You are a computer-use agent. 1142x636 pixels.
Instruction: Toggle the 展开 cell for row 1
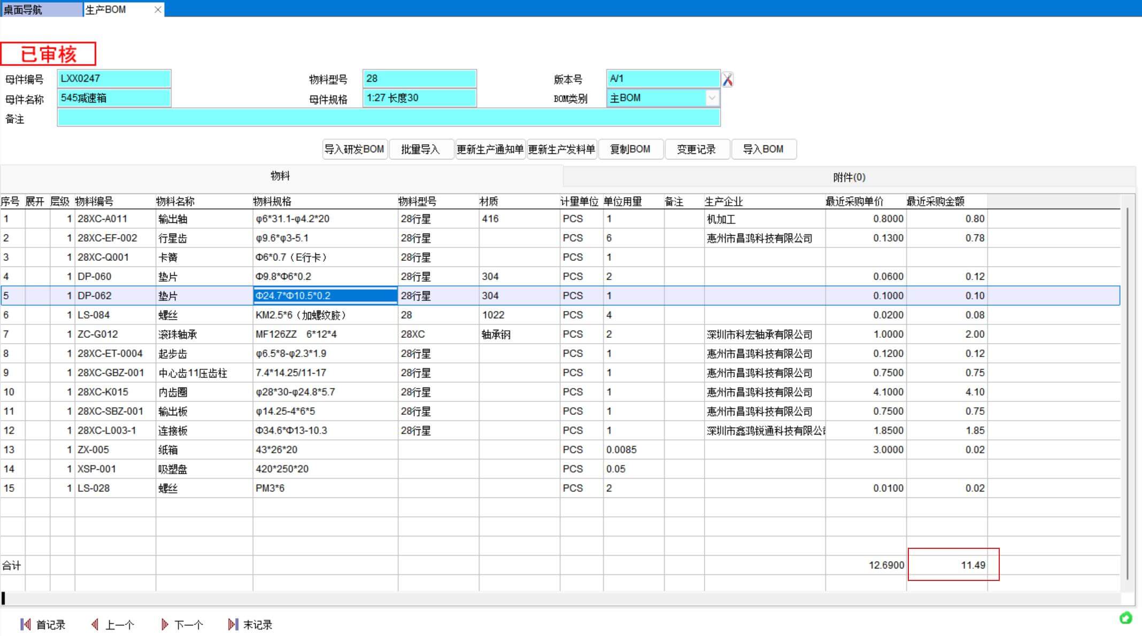click(x=37, y=219)
